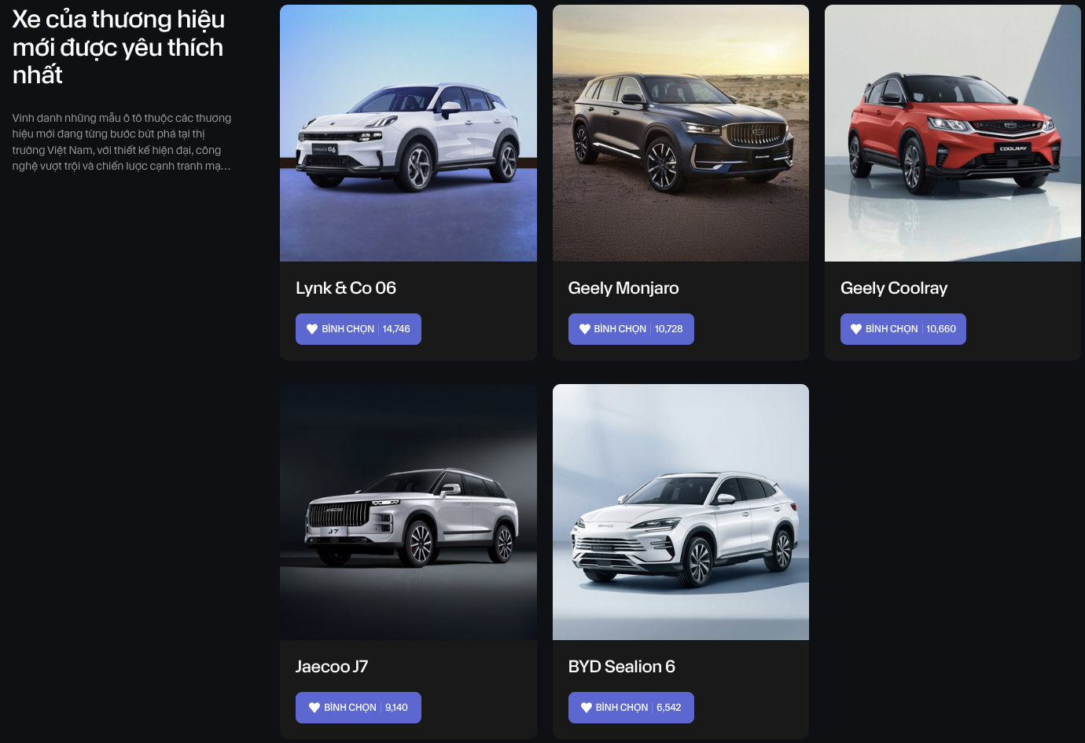1085x743 pixels.
Task: Vote for BYD Sealion 6
Action: click(x=631, y=708)
